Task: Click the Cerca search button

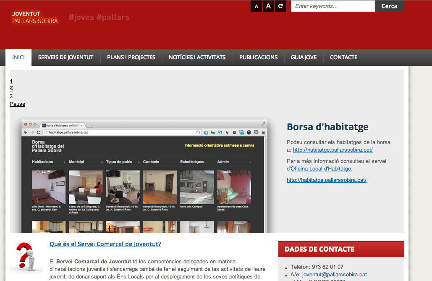Action: pyautogui.click(x=389, y=6)
